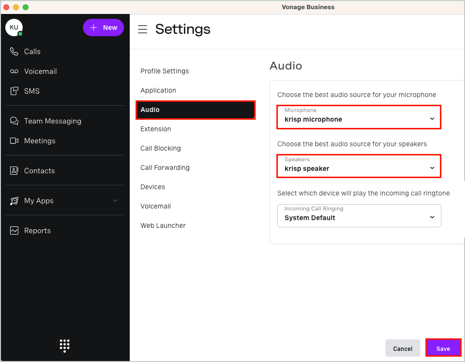Open Contacts text in sidebar
465x362 pixels.
(x=40, y=171)
